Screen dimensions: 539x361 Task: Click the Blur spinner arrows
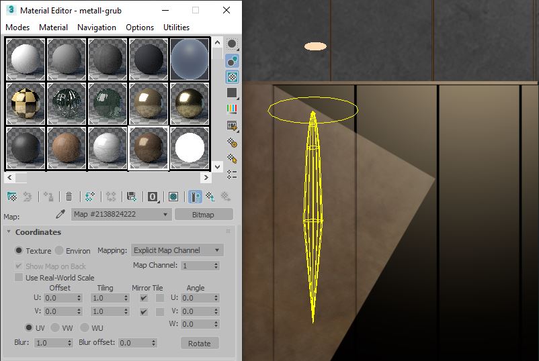[x=69, y=343]
